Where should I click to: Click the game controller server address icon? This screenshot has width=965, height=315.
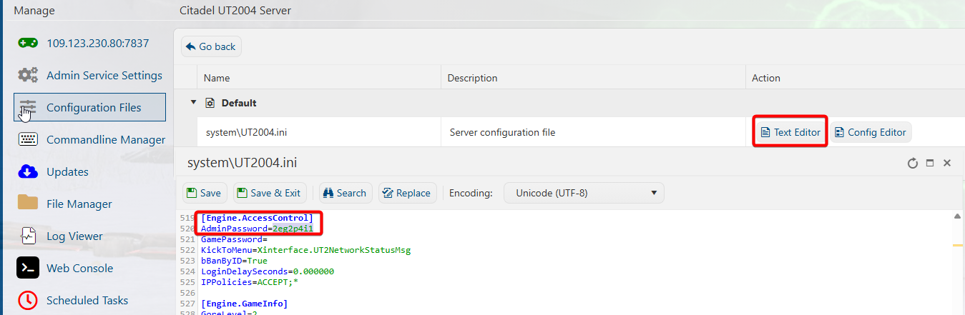[28, 44]
